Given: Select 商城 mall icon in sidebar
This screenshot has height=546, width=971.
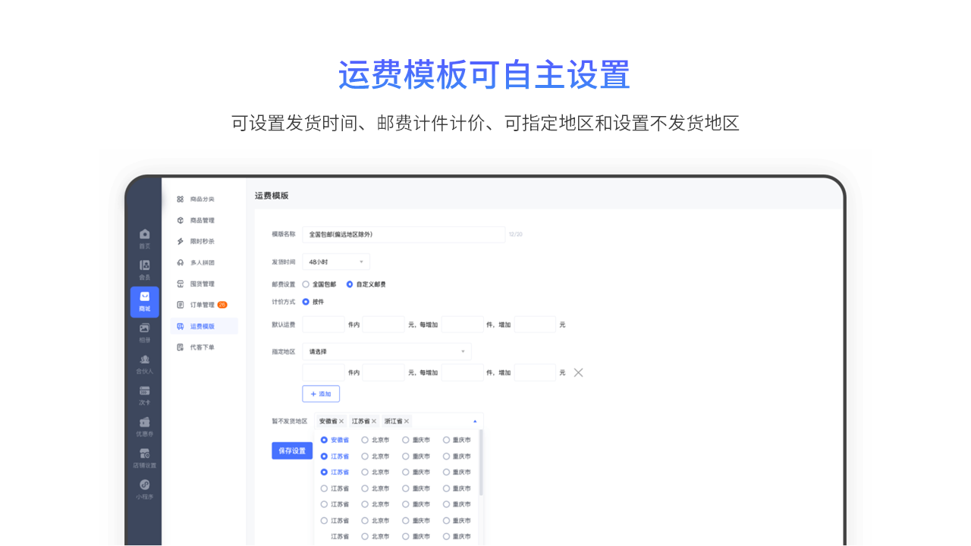Looking at the screenshot, I should pos(144,302).
